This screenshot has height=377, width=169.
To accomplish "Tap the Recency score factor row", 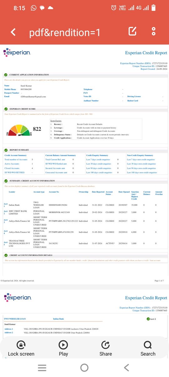I will click(x=77, y=124).
